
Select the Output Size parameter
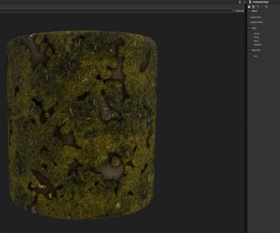256,17
